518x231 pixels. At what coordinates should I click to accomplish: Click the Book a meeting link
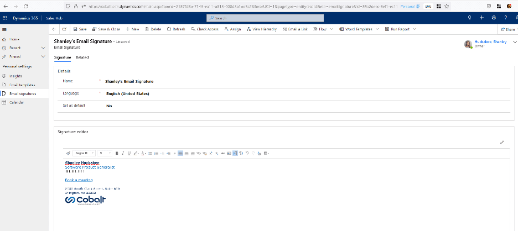click(79, 180)
